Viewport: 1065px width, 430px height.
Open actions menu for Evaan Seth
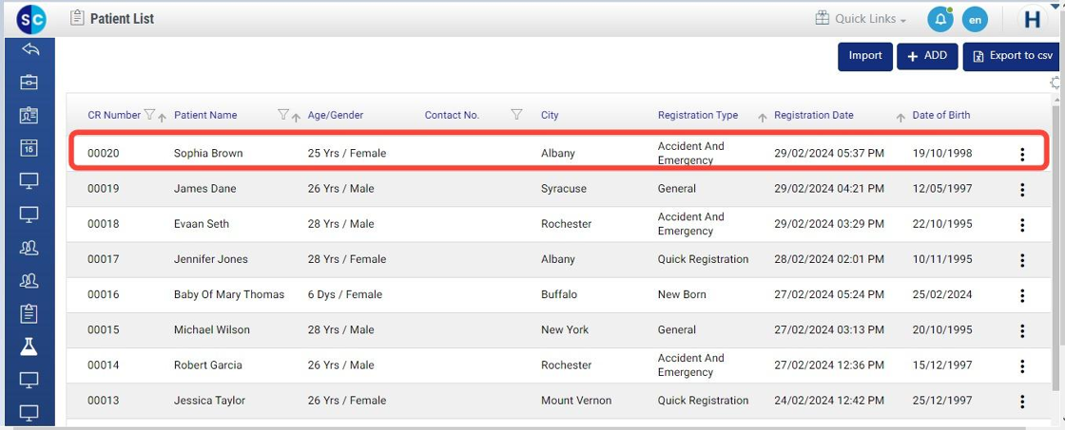1022,225
